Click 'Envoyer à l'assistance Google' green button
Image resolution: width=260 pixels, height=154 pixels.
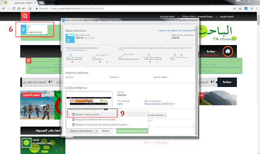click(132, 131)
